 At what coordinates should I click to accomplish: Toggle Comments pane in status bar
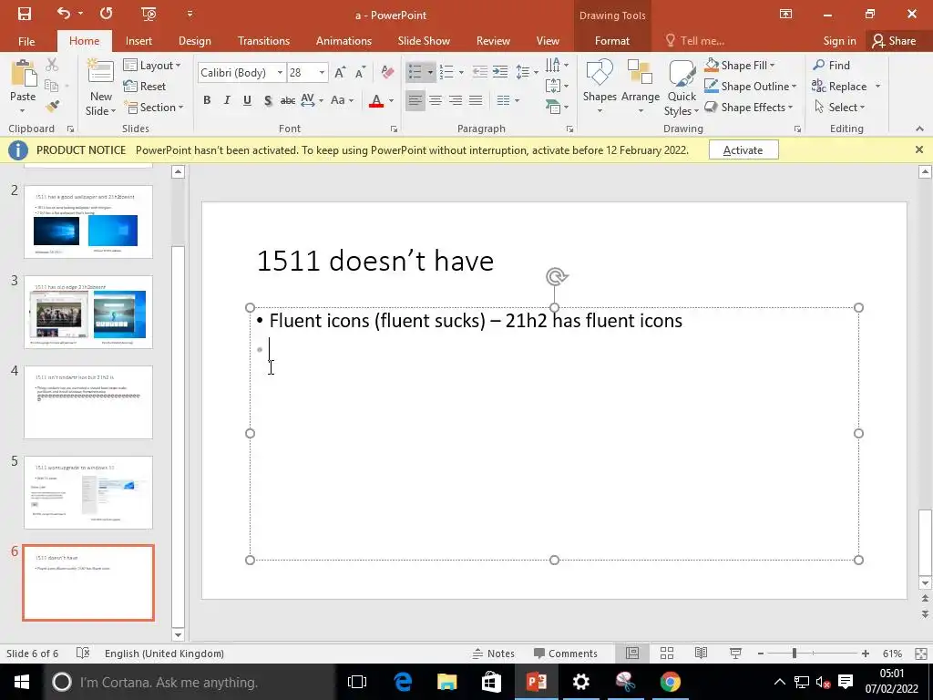point(565,653)
